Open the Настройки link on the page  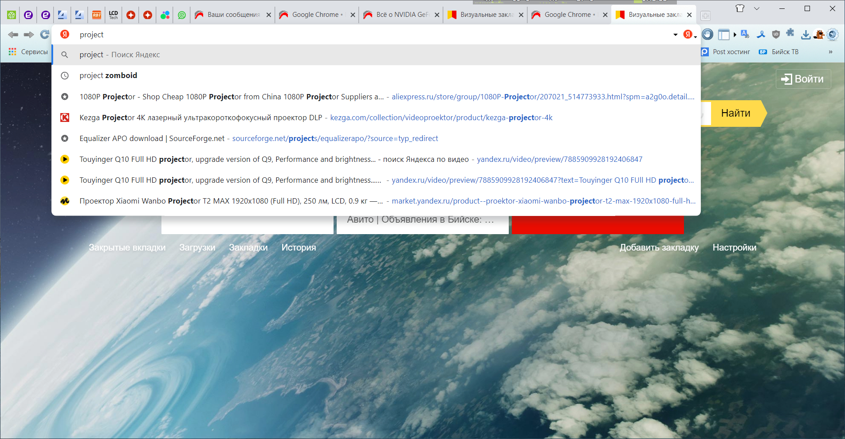(735, 247)
